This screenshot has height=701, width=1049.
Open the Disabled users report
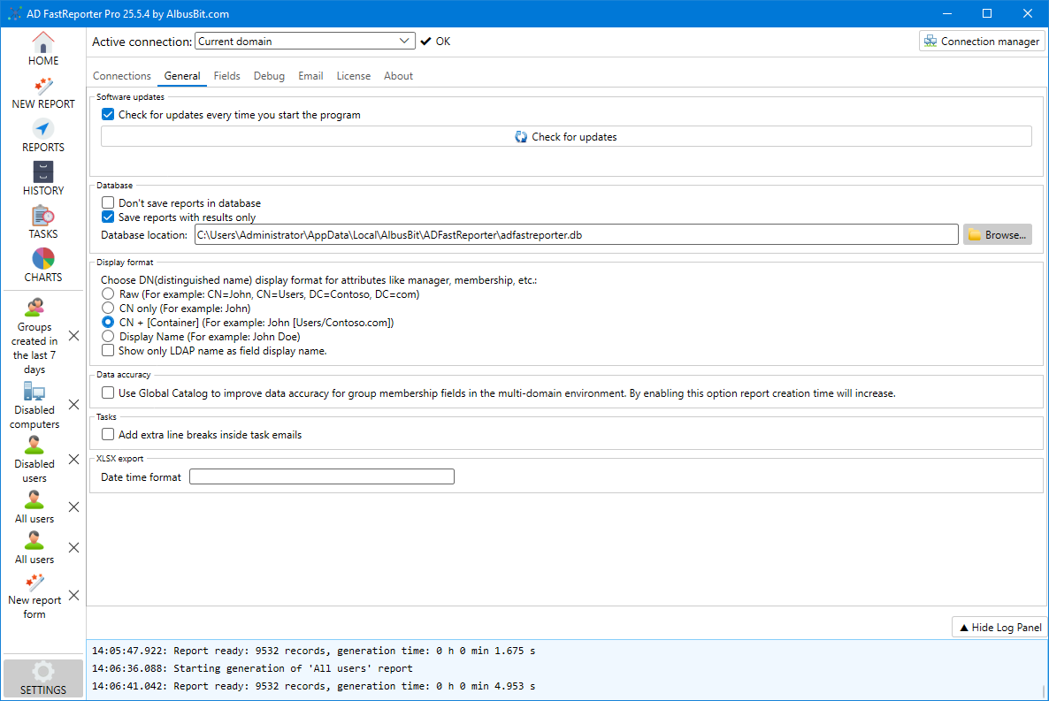[34, 460]
